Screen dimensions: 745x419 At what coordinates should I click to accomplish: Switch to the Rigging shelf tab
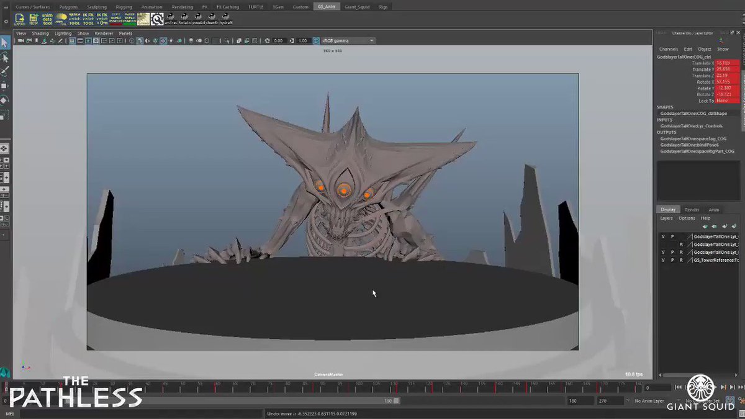click(124, 7)
